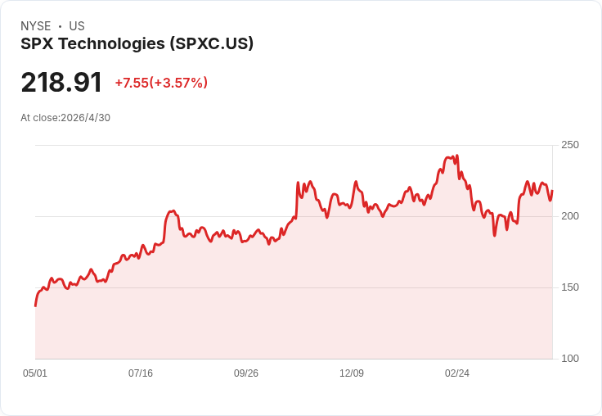Image resolution: width=602 pixels, height=416 pixels.
Task: Click the 02/24 date on the x-axis
Action: click(x=457, y=373)
